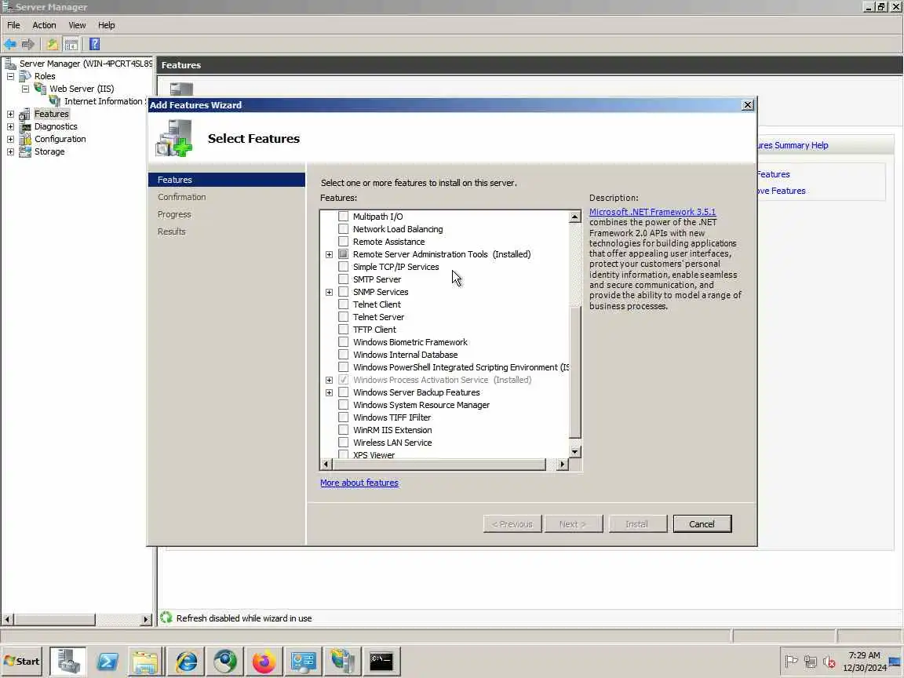The width and height of the screenshot is (904, 678).
Task: Click the refresh icon in status bar
Action: (x=166, y=618)
